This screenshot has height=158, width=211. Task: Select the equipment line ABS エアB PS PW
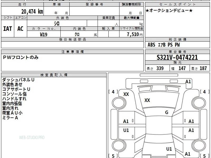click(x=164, y=45)
